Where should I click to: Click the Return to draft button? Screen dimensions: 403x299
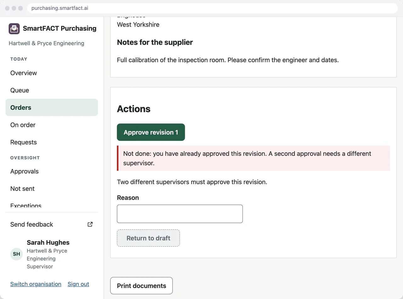(x=148, y=238)
